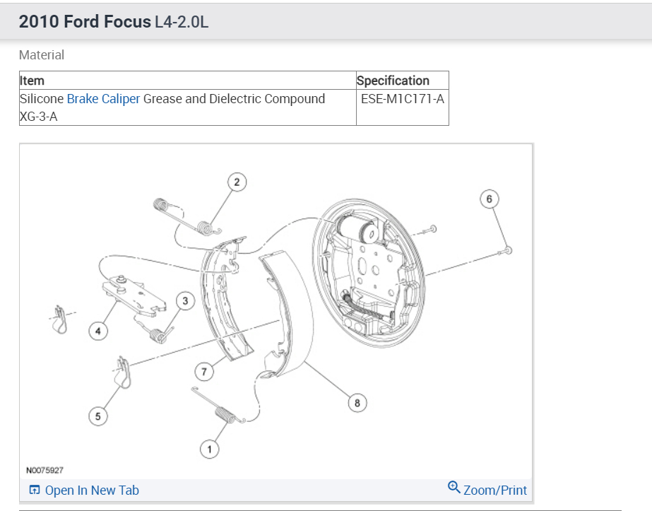The height and width of the screenshot is (511, 652).
Task: Click callout number 8 in diagram
Action: click(x=357, y=403)
